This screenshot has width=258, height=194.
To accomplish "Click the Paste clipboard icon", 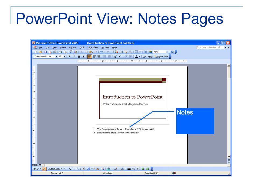I will [x=91, y=52].
